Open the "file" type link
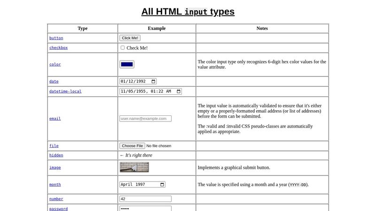This screenshot has width=376, height=211. 54,146
